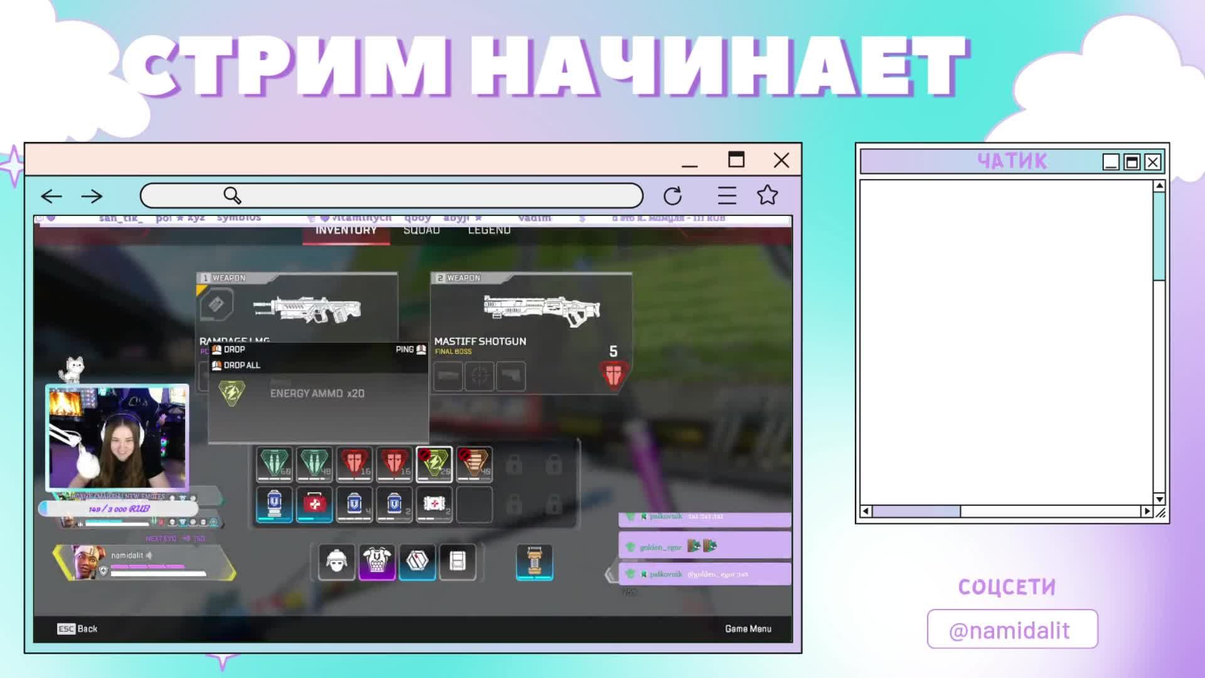The width and height of the screenshot is (1205, 678).
Task: Click the browser-style search bar
Action: [x=392, y=196]
